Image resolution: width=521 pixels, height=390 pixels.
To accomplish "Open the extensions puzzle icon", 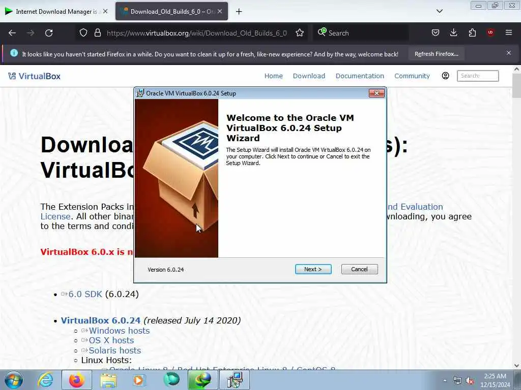I will [x=472, y=33].
